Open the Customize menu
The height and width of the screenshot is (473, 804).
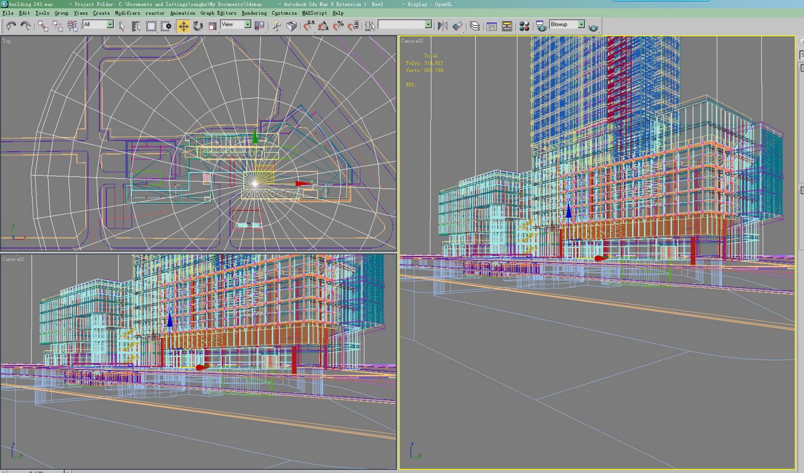click(x=284, y=13)
